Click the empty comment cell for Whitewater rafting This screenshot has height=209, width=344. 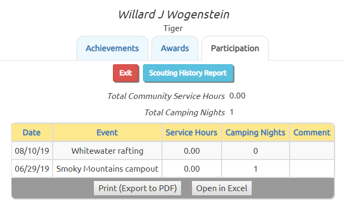[312, 151]
